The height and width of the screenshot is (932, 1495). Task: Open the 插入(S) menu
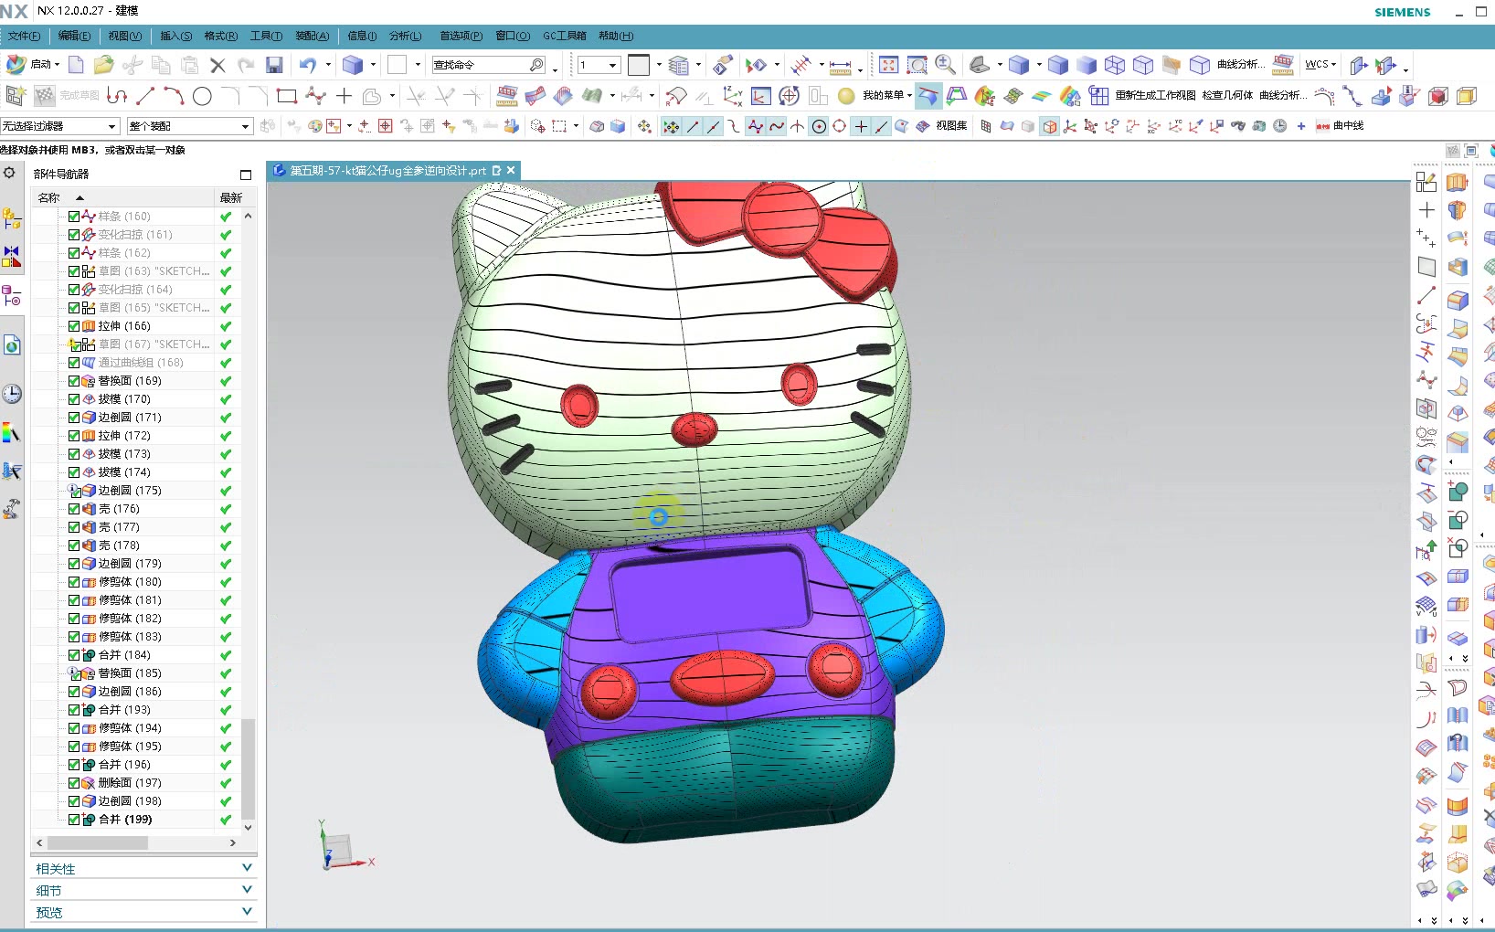pyautogui.click(x=175, y=36)
